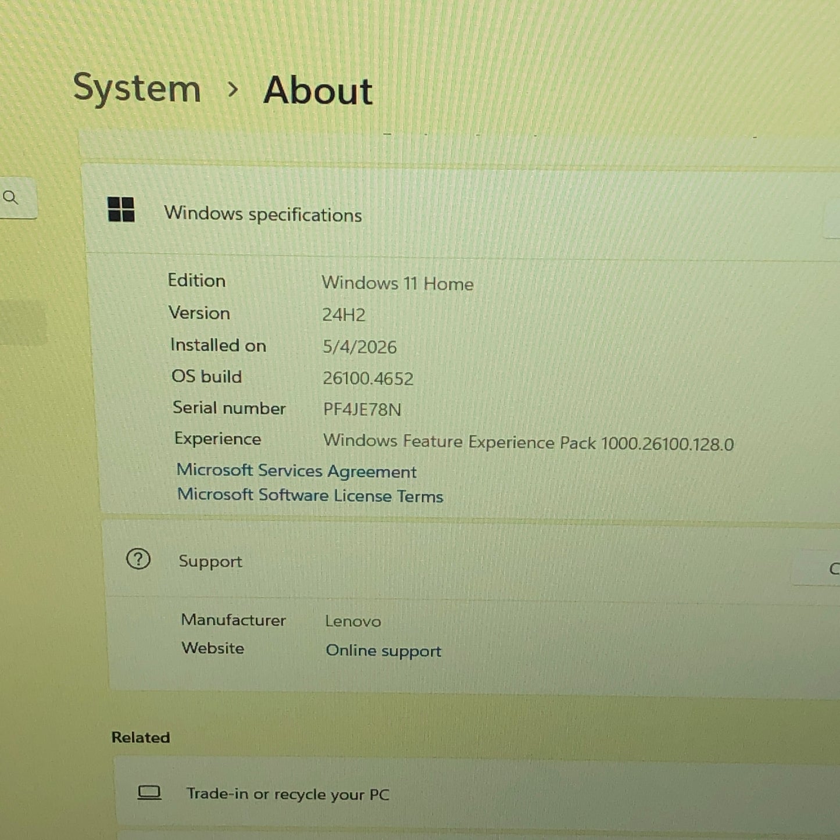
Task: Collapse the Support section header
Action: click(x=472, y=562)
